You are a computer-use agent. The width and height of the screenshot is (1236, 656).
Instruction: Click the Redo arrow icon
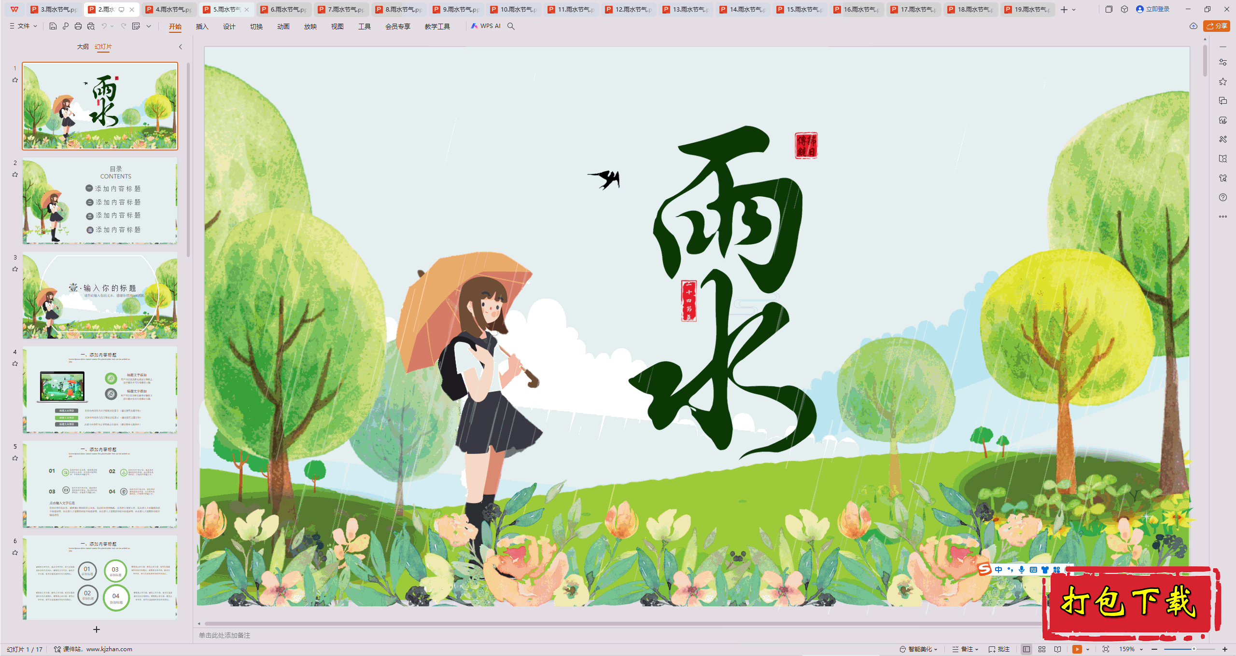[124, 27]
